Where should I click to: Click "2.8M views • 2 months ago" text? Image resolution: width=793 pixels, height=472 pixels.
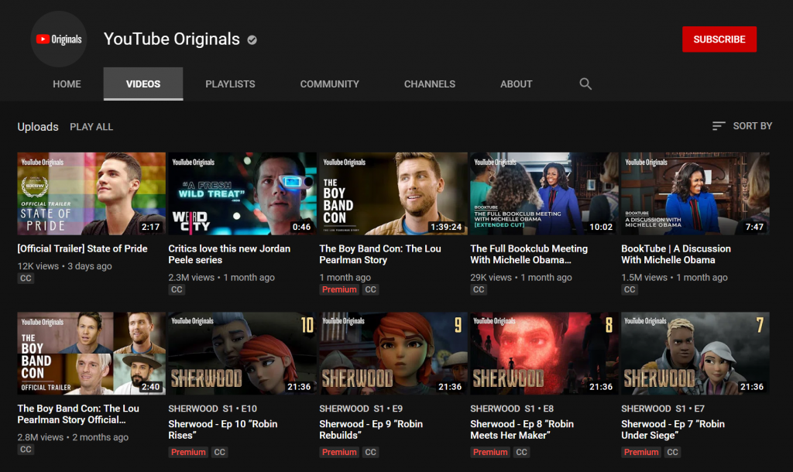(73, 437)
